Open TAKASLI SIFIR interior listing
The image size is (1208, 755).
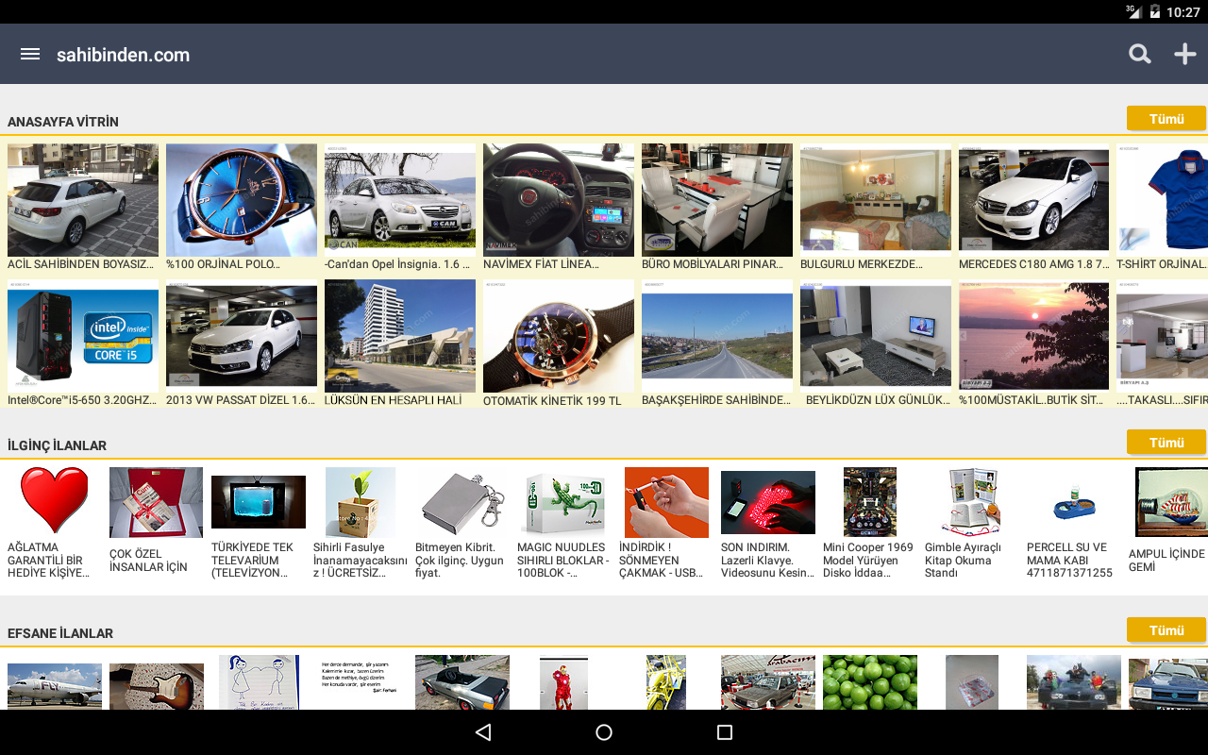point(1163,344)
